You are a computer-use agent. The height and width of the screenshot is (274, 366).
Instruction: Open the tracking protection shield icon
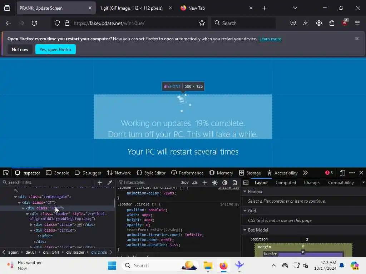(x=57, y=23)
